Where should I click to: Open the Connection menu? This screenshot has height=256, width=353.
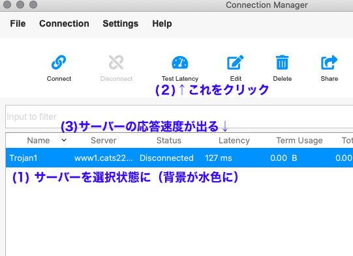coord(64,23)
